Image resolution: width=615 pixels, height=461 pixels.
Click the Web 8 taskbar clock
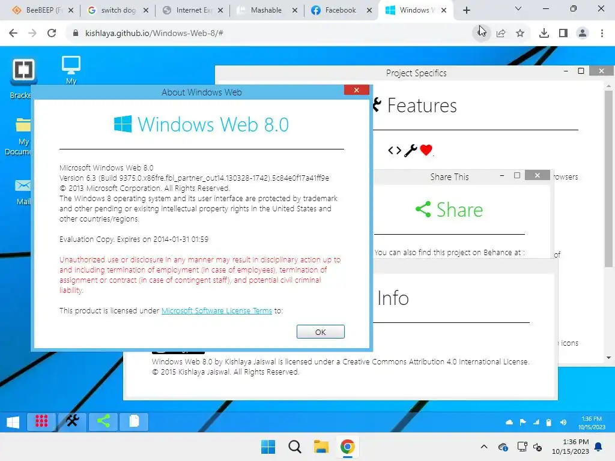pyautogui.click(x=592, y=423)
